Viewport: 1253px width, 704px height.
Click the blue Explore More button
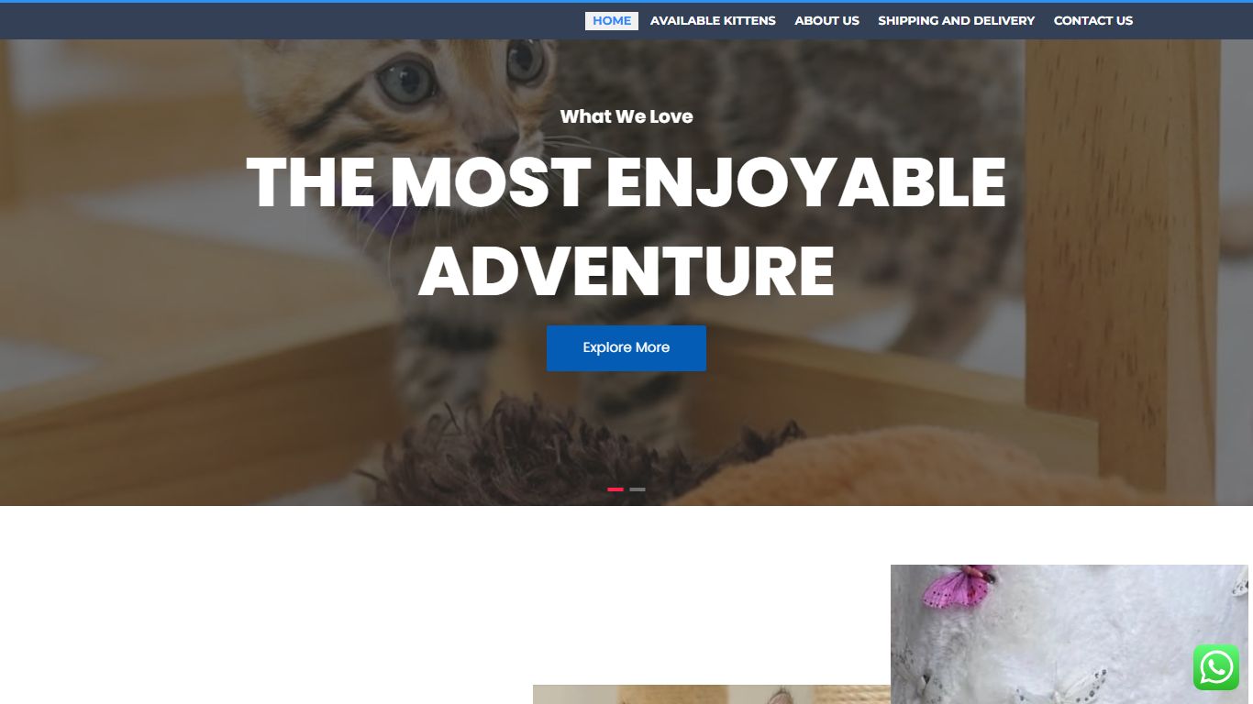[x=626, y=348]
